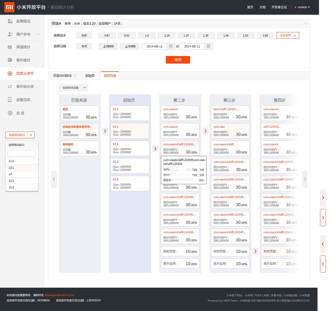Open 事件统计 in the sidebar

[x=22, y=60]
